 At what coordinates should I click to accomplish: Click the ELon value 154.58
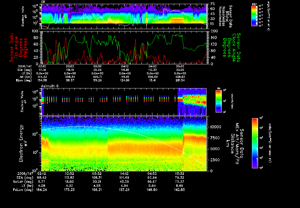point(42,80)
